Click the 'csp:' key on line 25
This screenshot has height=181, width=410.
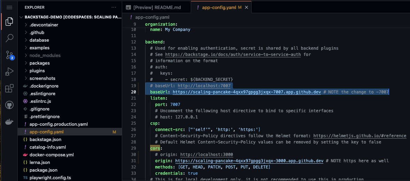[155, 123]
